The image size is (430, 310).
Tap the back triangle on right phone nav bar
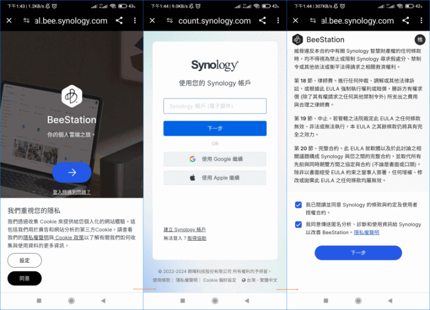(390, 301)
